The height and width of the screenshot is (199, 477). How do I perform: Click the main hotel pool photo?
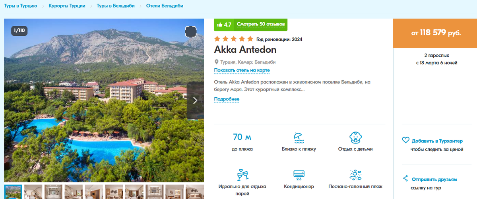[x=104, y=100]
